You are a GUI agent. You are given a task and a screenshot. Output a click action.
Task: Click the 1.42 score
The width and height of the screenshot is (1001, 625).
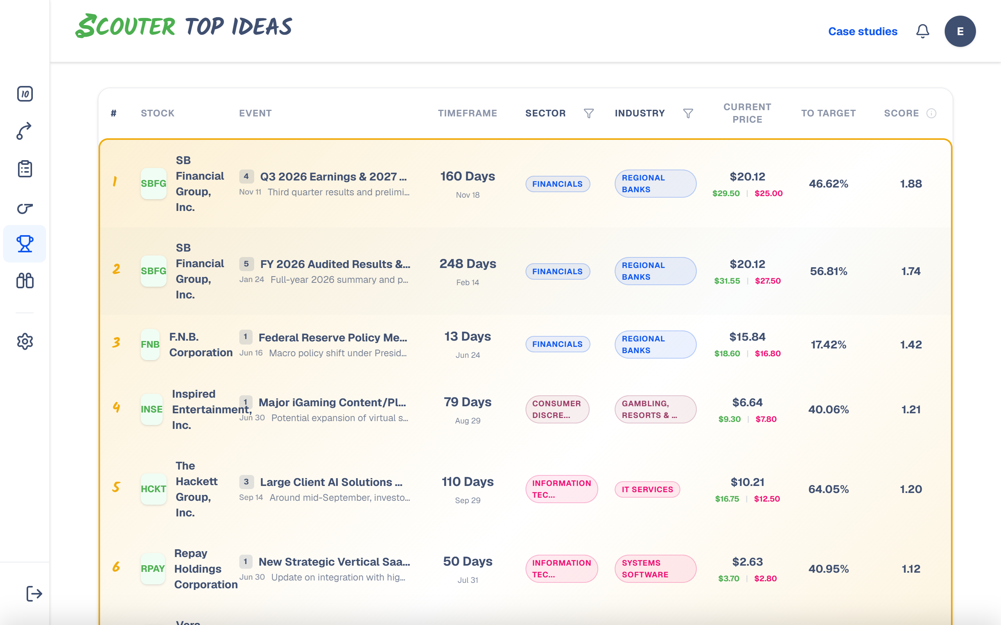click(x=911, y=345)
